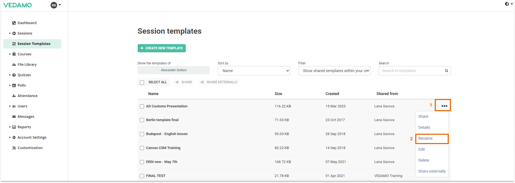Screen dimensions: 515x183
Task: Open the globe language menu
Action: [509, 4]
